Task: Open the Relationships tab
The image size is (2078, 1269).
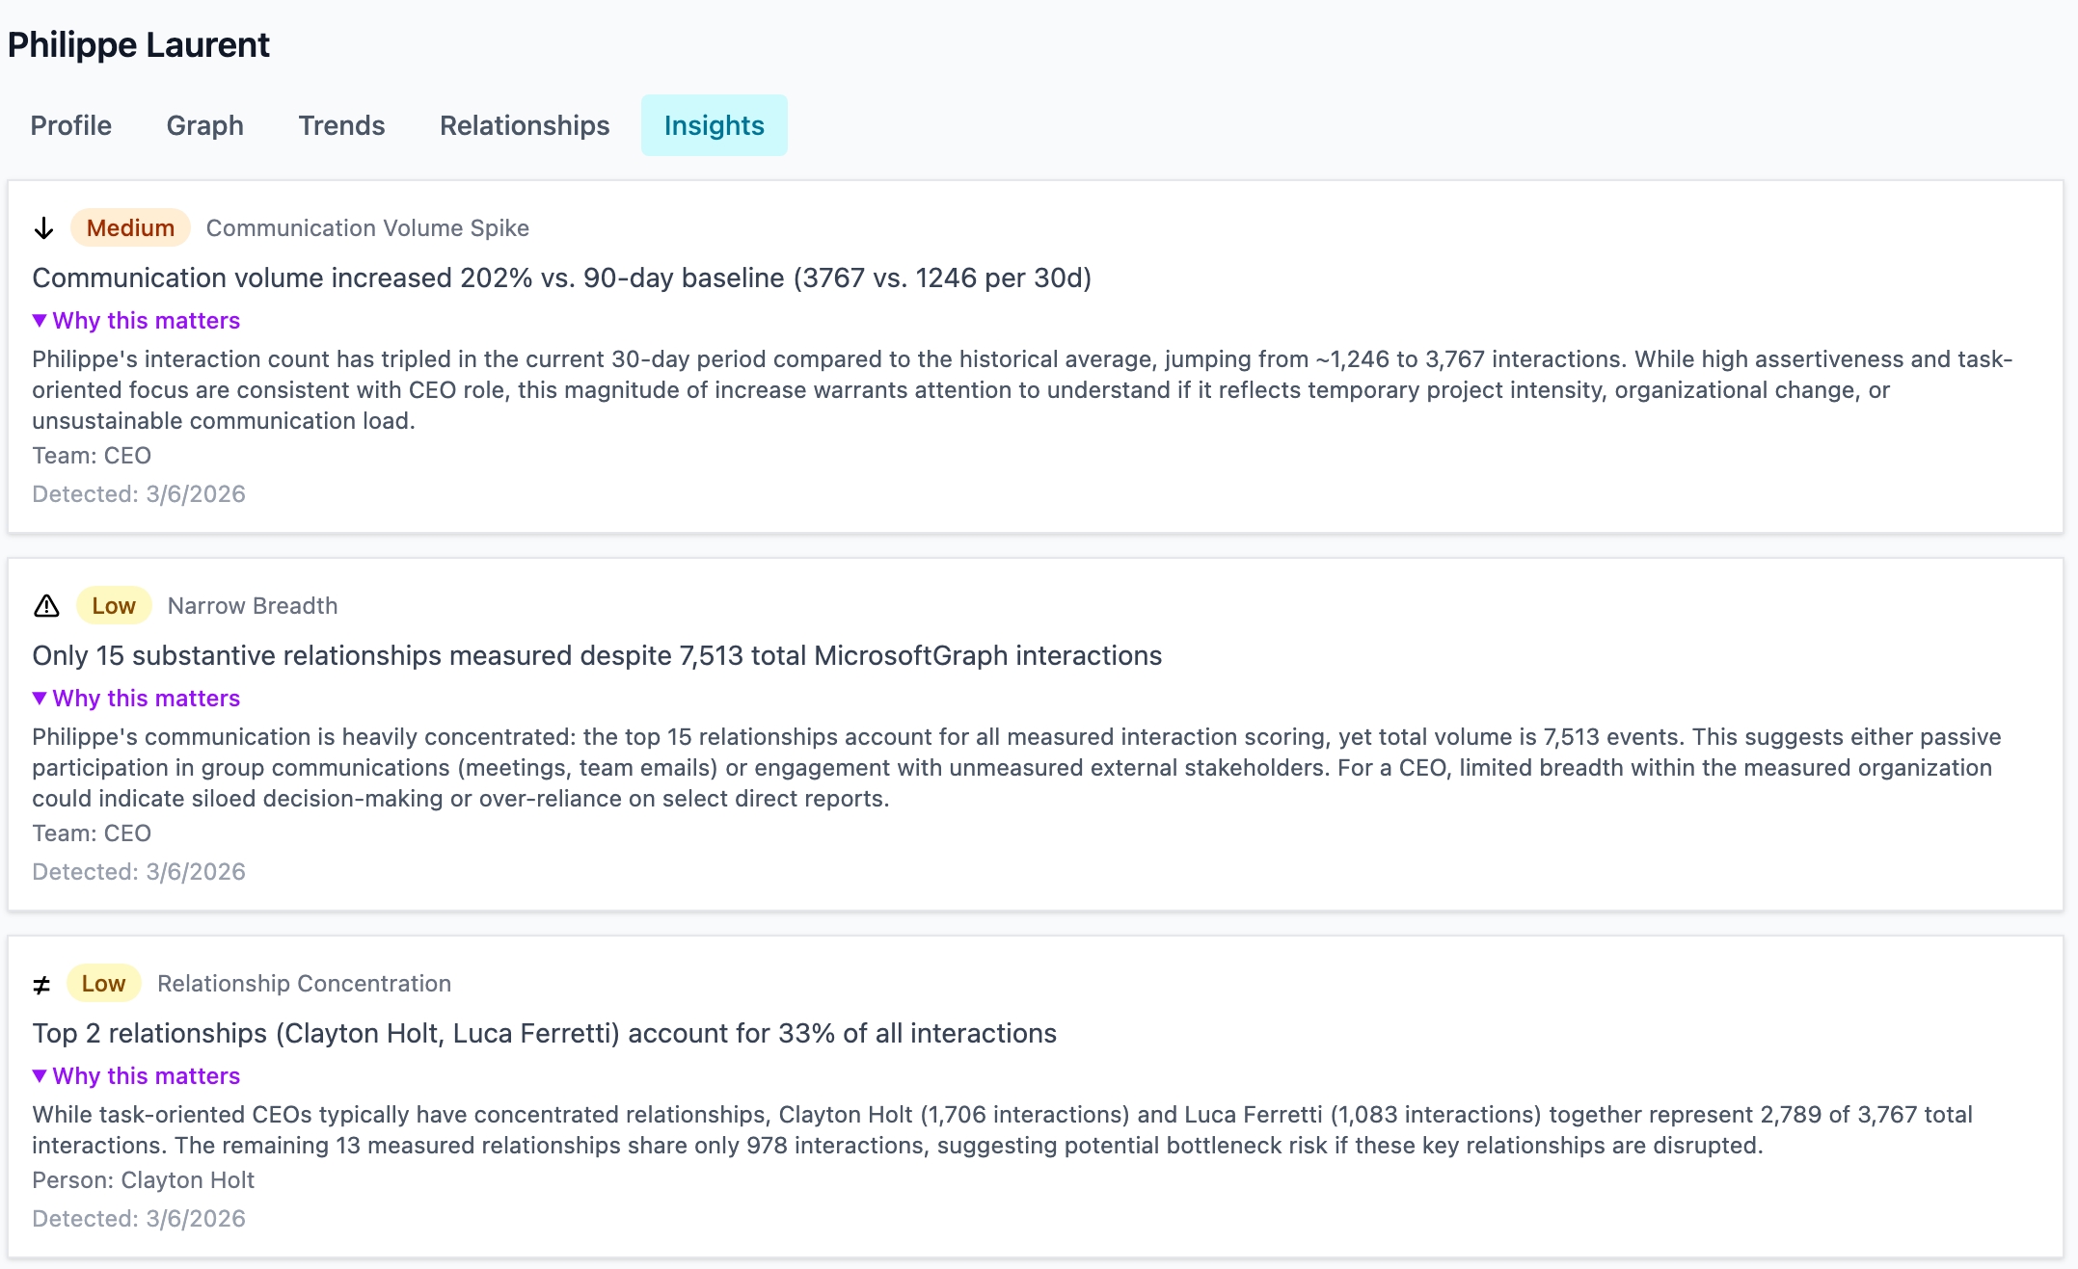Action: click(525, 125)
